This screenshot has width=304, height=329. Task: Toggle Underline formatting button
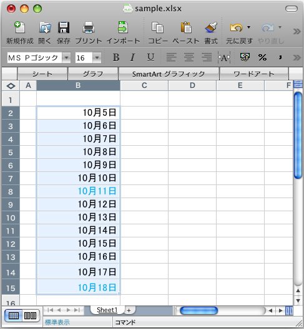pos(150,57)
